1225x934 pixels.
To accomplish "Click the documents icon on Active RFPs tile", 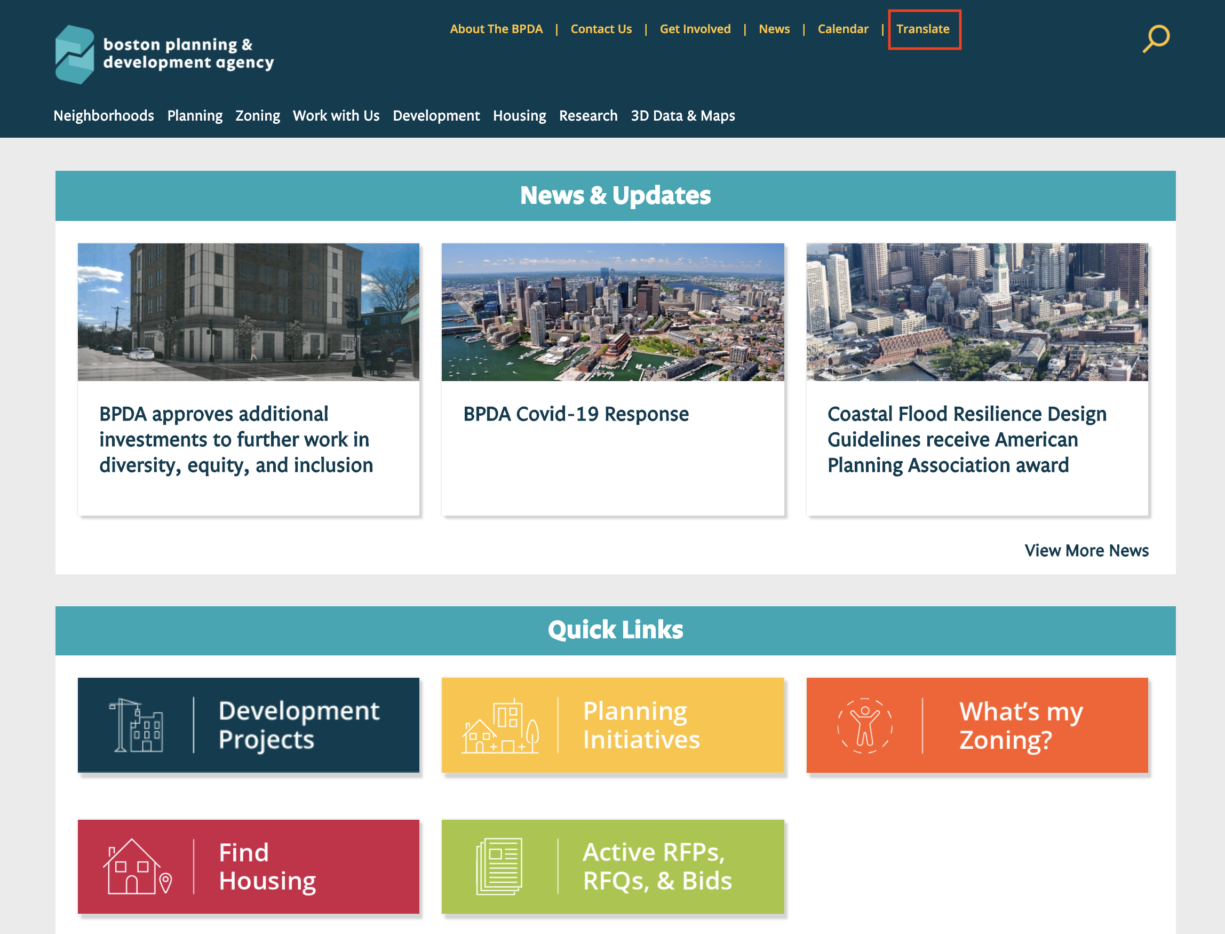I will 499,867.
